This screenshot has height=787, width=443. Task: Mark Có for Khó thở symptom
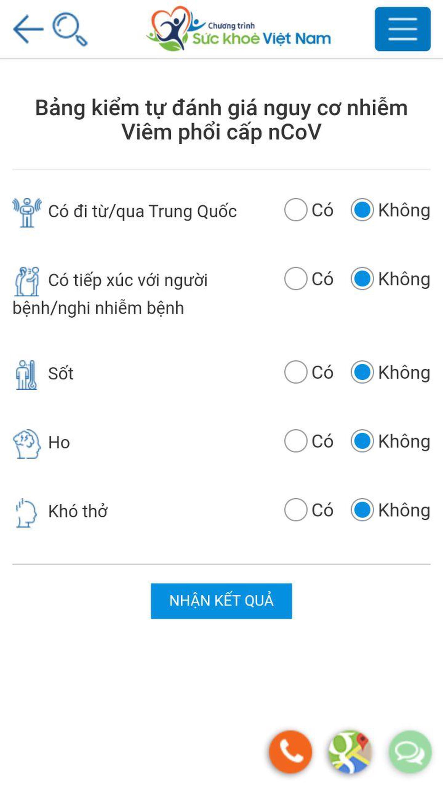coord(295,510)
